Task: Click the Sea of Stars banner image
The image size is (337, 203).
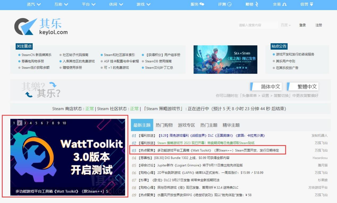Action: [x=225, y=60]
